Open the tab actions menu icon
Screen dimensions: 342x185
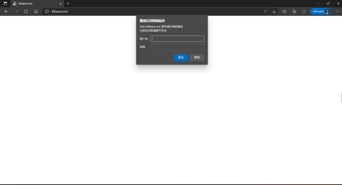[x=5, y=4]
